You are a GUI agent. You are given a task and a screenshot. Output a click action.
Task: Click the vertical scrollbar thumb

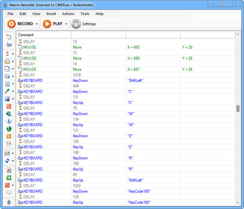tap(238, 108)
